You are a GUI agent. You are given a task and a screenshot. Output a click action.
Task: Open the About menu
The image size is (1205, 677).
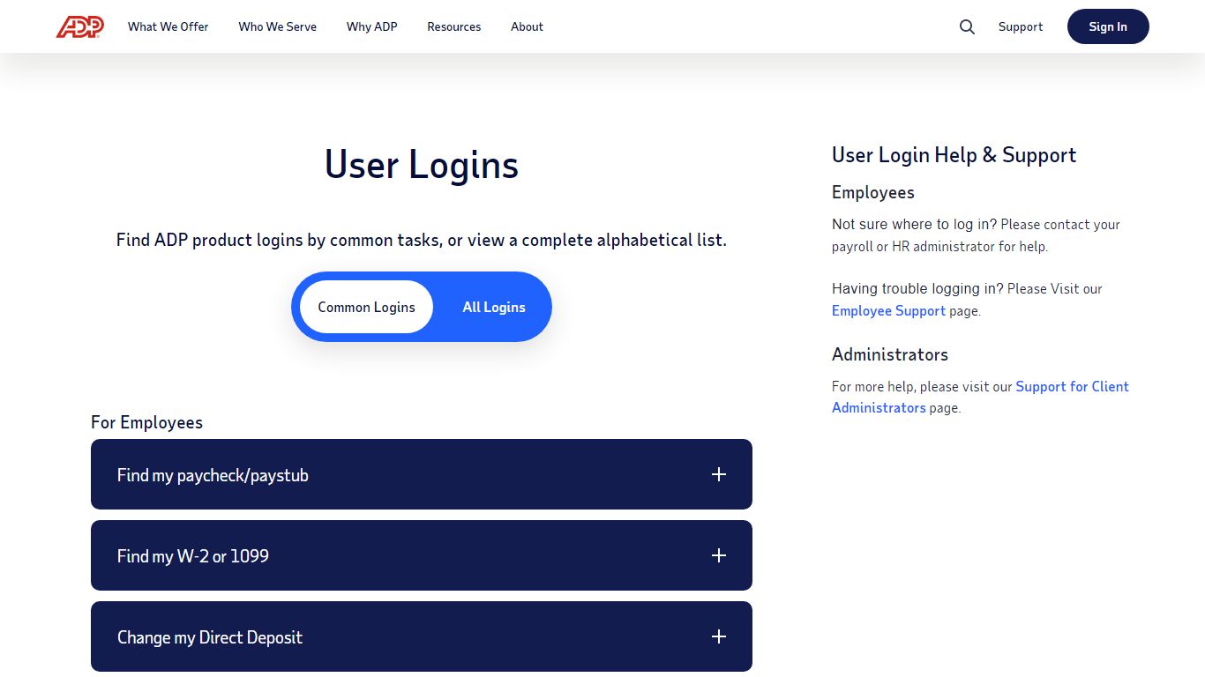tap(527, 26)
